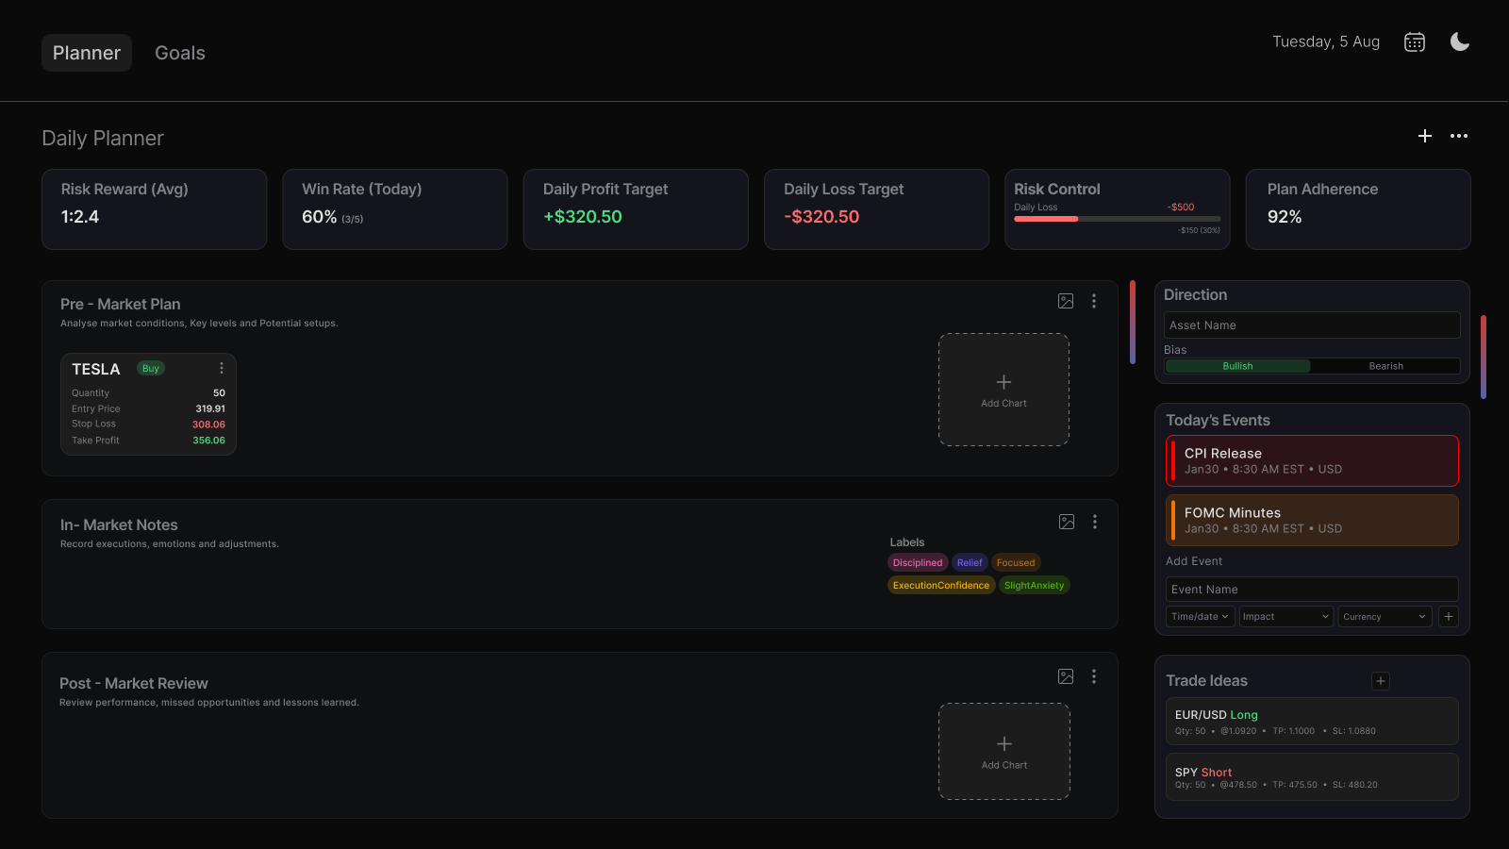1509x849 pixels.
Task: Open the calendar date picker icon
Action: coord(1414,42)
